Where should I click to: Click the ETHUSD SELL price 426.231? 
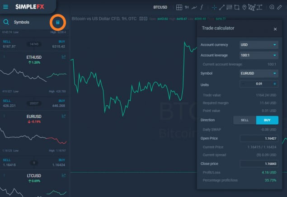tap(9, 106)
